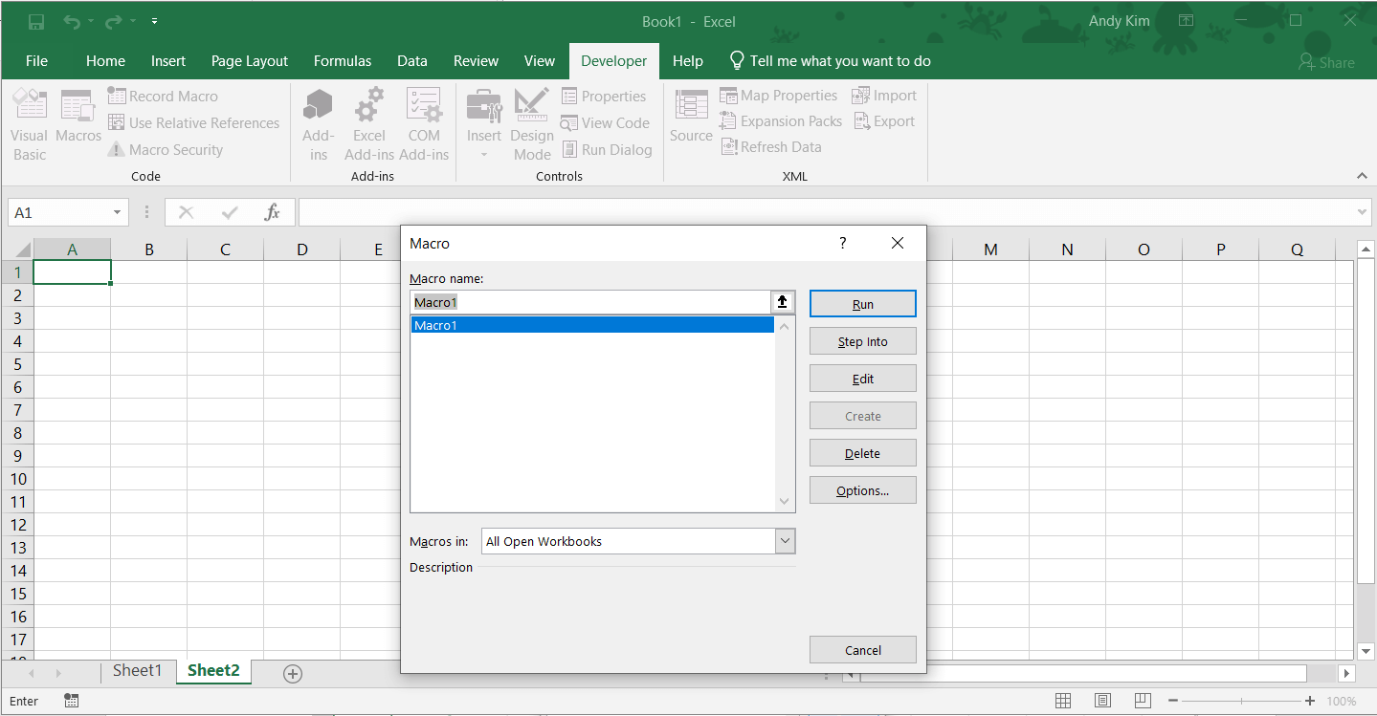1377x716 pixels.
Task: Cancel the Macro dialog
Action: 863,650
